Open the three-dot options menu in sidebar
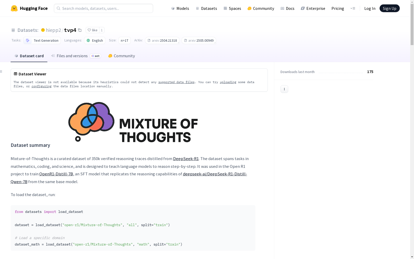This screenshot has width=414, height=259. pyautogui.click(x=284, y=89)
